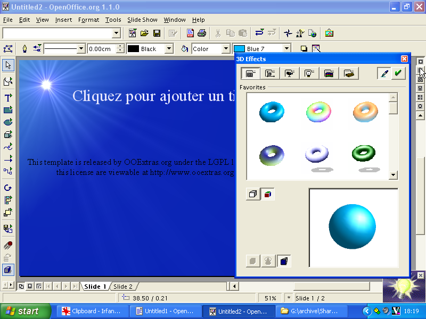Screen dimensions: 426x319
Task: Open the Illumination tab in 3D Effects
Action: [x=310, y=74]
